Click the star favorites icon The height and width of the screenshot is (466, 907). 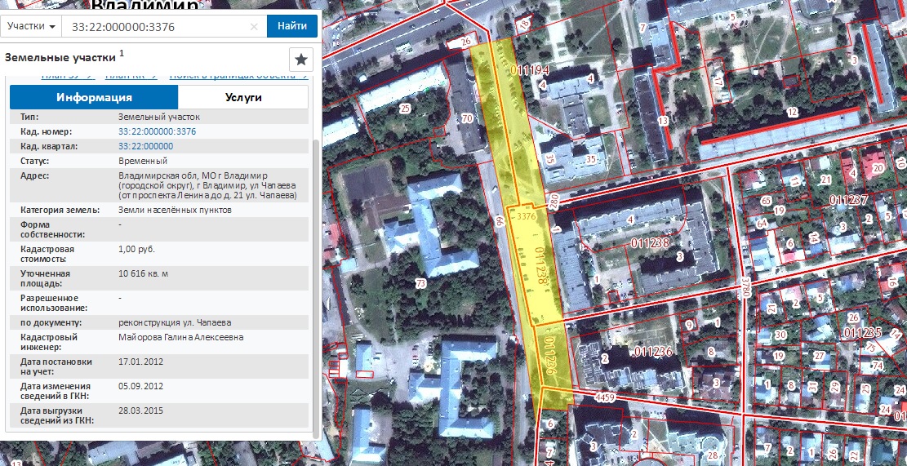301,60
